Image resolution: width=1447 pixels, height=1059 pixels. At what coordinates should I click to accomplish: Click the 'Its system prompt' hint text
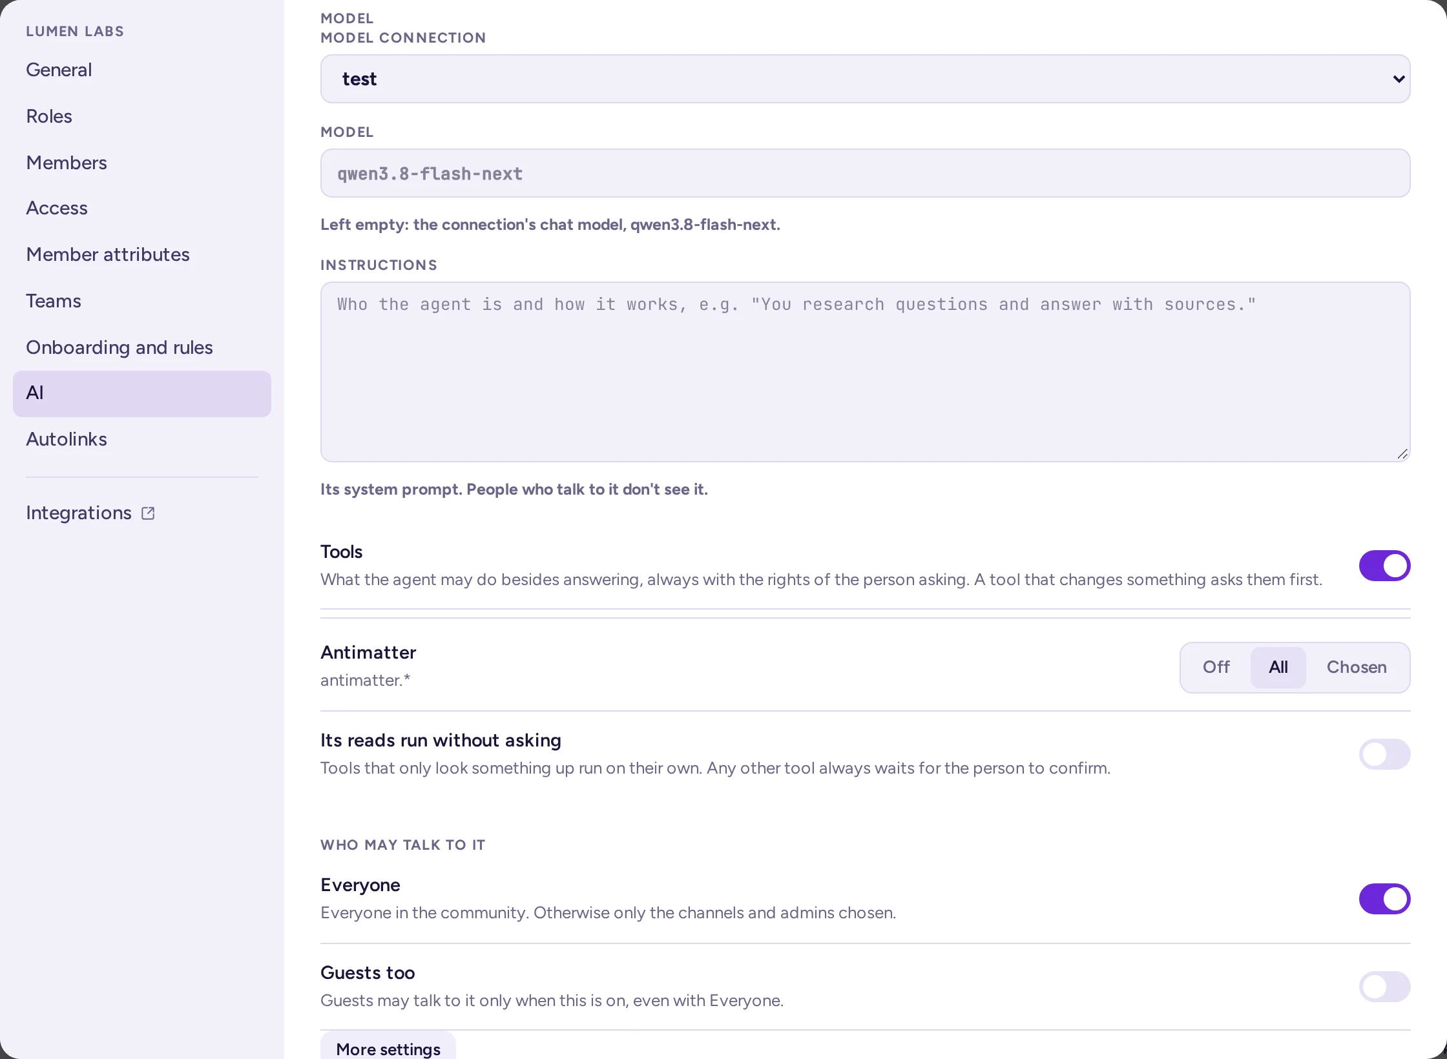click(514, 489)
